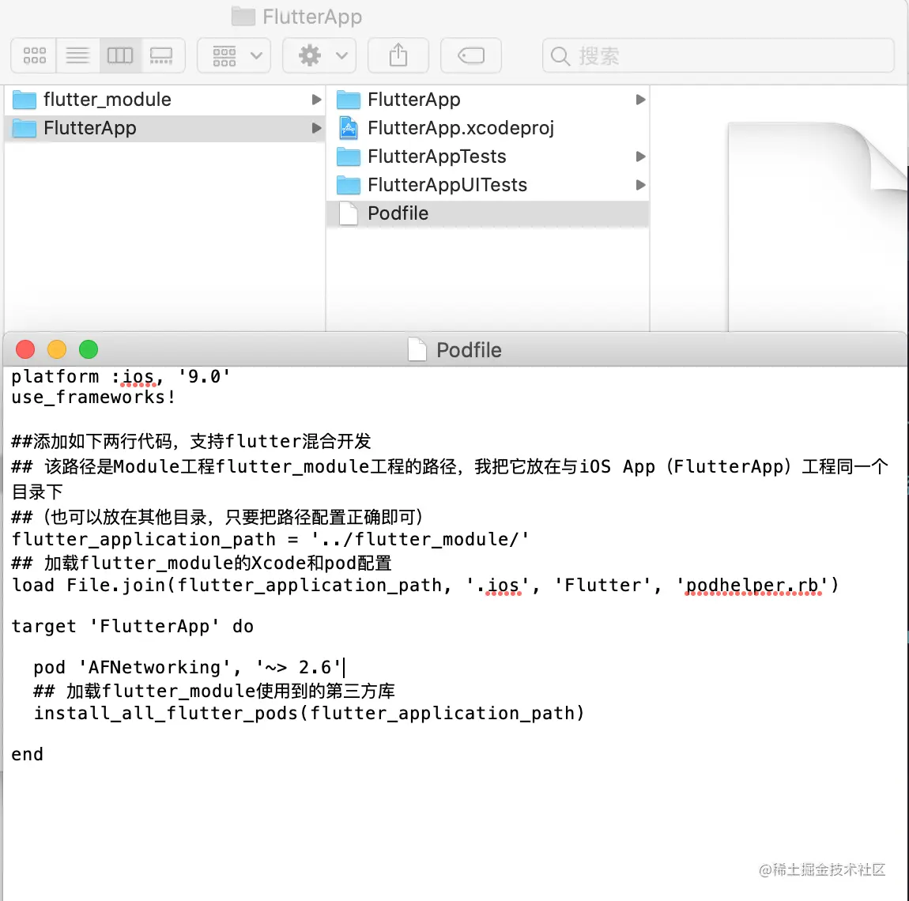Image resolution: width=909 pixels, height=901 pixels.
Task: Switch Finder to column view
Action: click(x=120, y=55)
